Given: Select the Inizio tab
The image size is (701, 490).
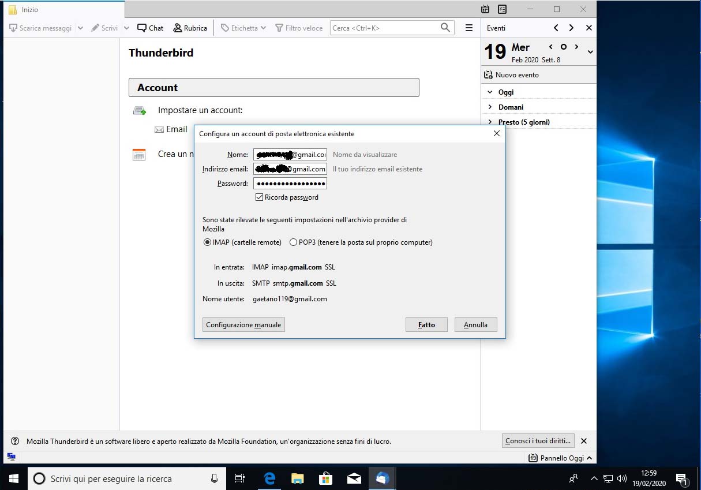Looking at the screenshot, I should tap(63, 9).
